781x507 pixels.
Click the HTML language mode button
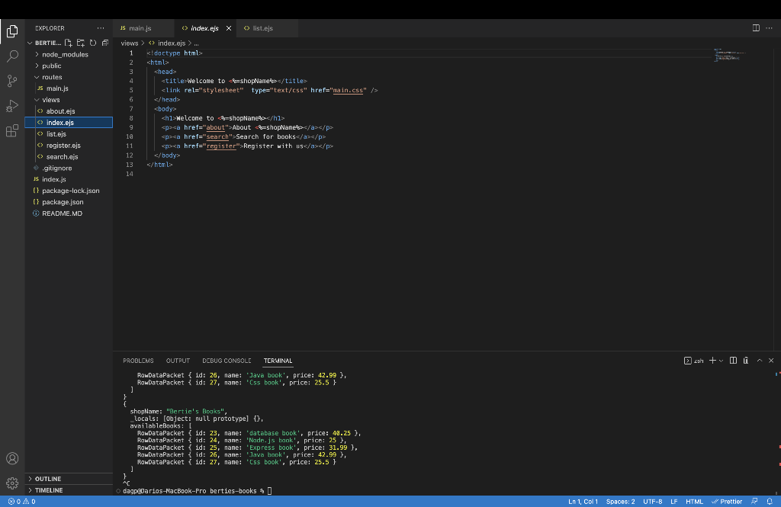point(694,502)
